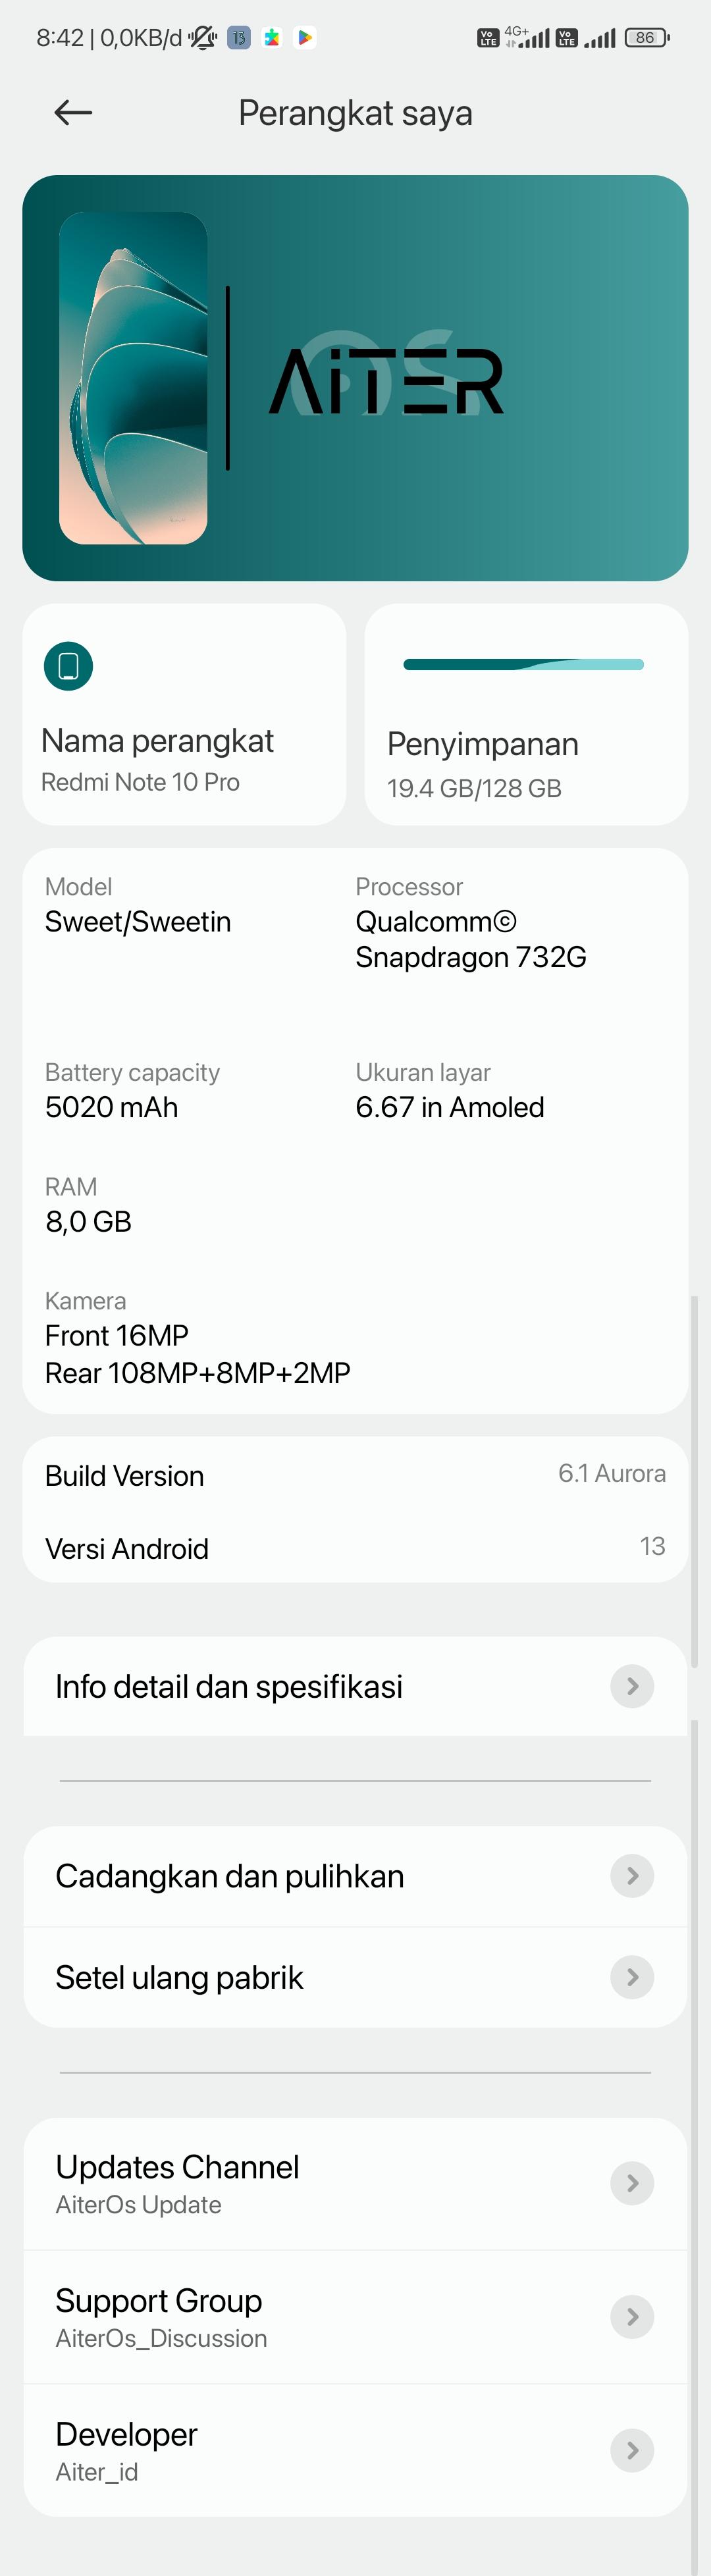Tap the 4G+ signal strength icon
The height and width of the screenshot is (2576, 711).
527,38
